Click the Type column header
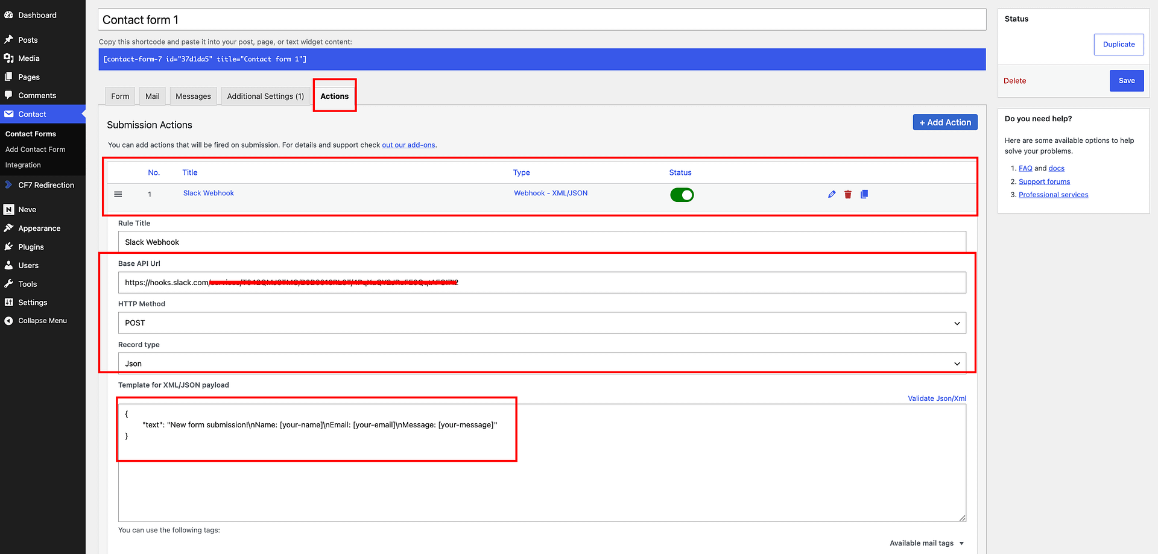Image resolution: width=1158 pixels, height=554 pixels. click(x=521, y=172)
